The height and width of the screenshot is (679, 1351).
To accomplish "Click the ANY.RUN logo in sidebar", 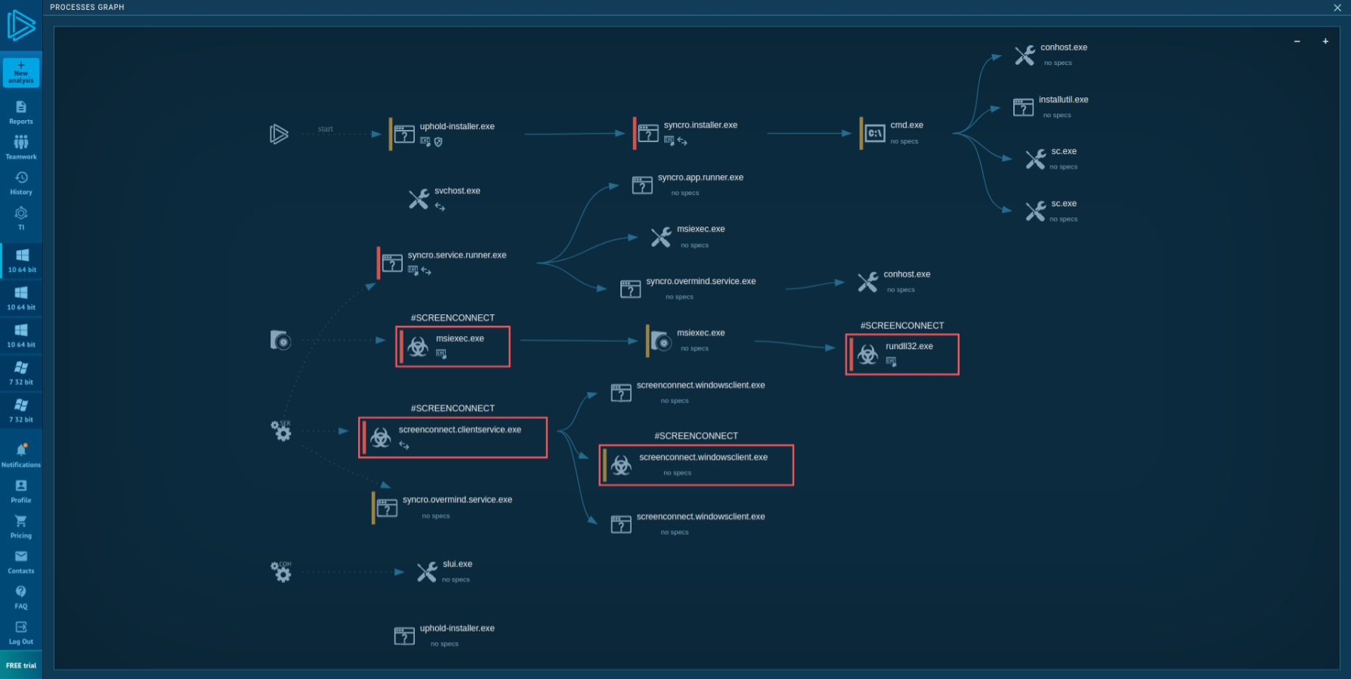I will pos(21,26).
